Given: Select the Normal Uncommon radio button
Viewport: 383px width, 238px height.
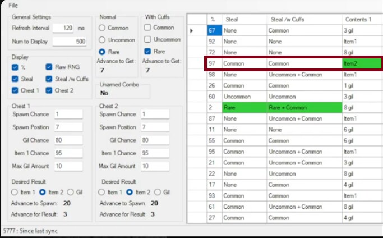Looking at the screenshot, I should pyautogui.click(x=101, y=39).
